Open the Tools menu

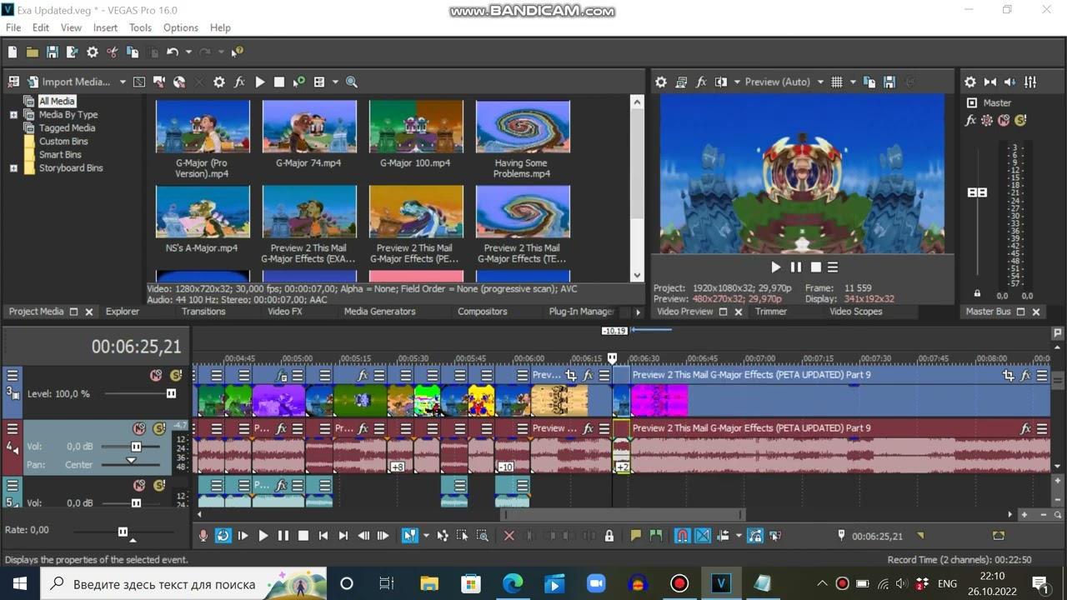coord(140,27)
